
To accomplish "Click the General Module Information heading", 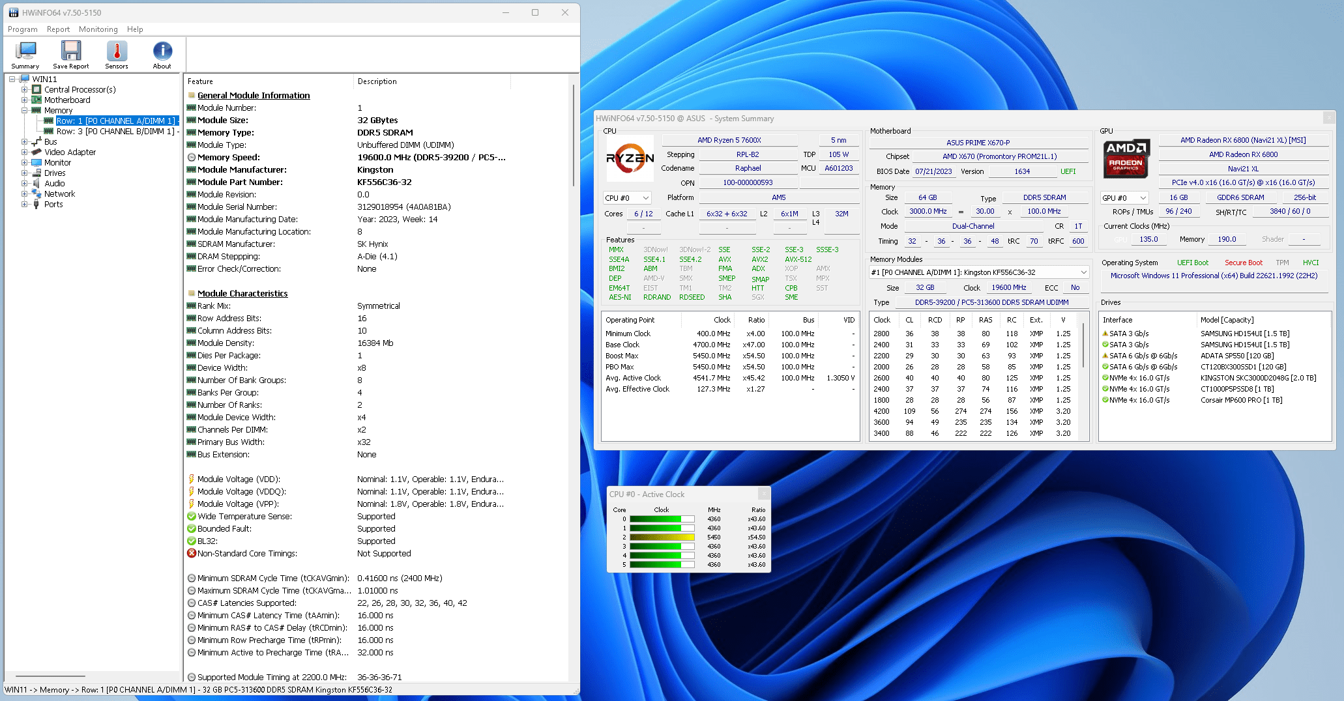I will click(x=254, y=95).
